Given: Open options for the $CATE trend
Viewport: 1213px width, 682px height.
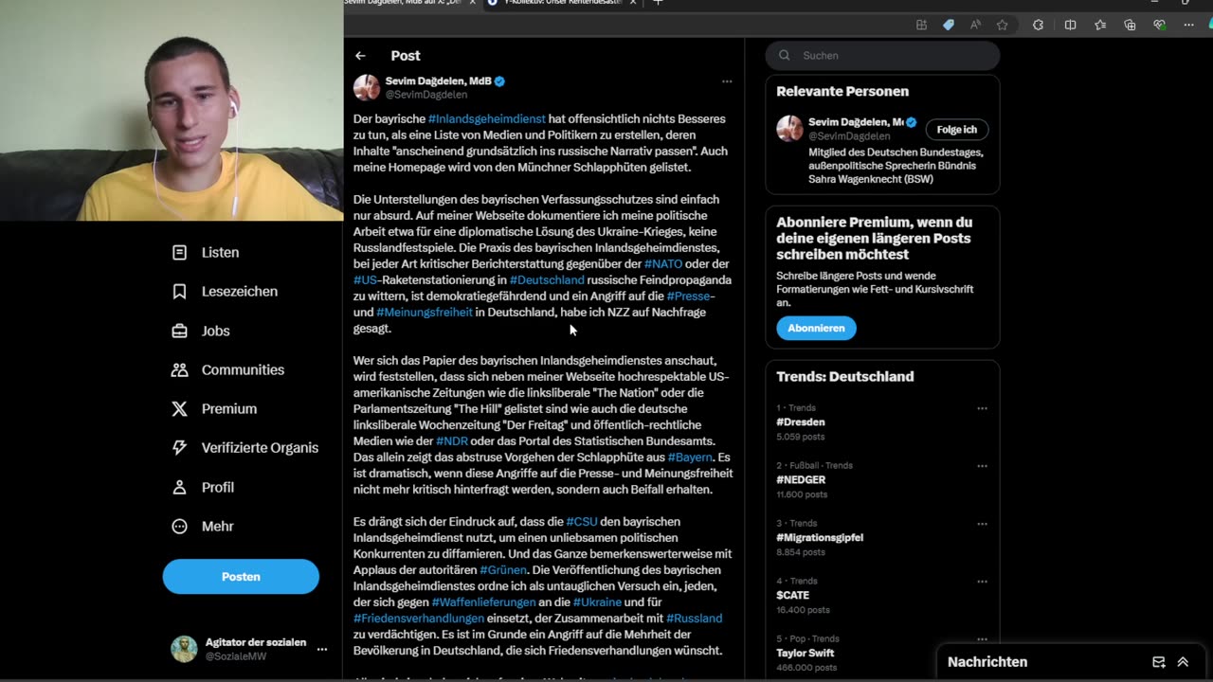Looking at the screenshot, I should pyautogui.click(x=982, y=582).
